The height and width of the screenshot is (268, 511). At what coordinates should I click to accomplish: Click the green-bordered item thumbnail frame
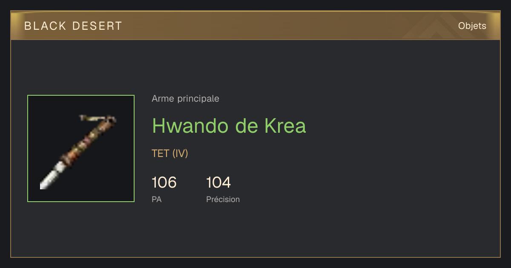tap(81, 148)
